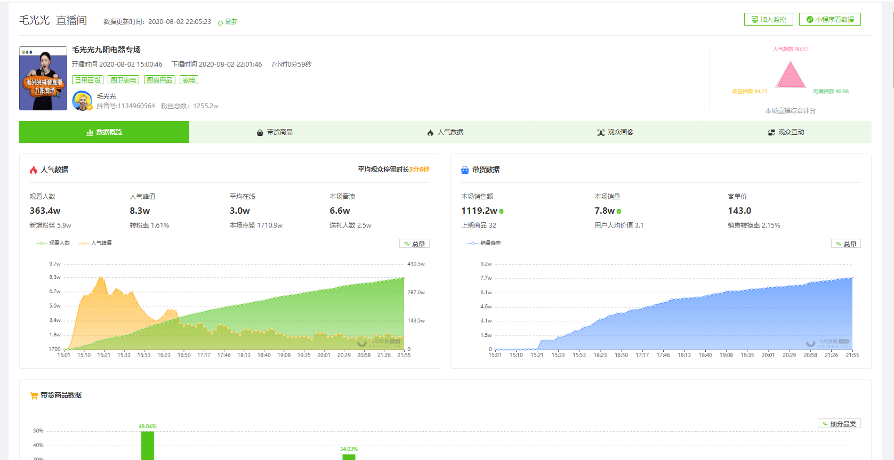Click the 电商指数 90.98 label
Screen dimensions: 894x460
point(831,92)
